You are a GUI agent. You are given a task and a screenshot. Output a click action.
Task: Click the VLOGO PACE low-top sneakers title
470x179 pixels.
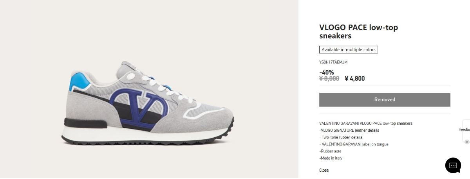[x=358, y=32]
